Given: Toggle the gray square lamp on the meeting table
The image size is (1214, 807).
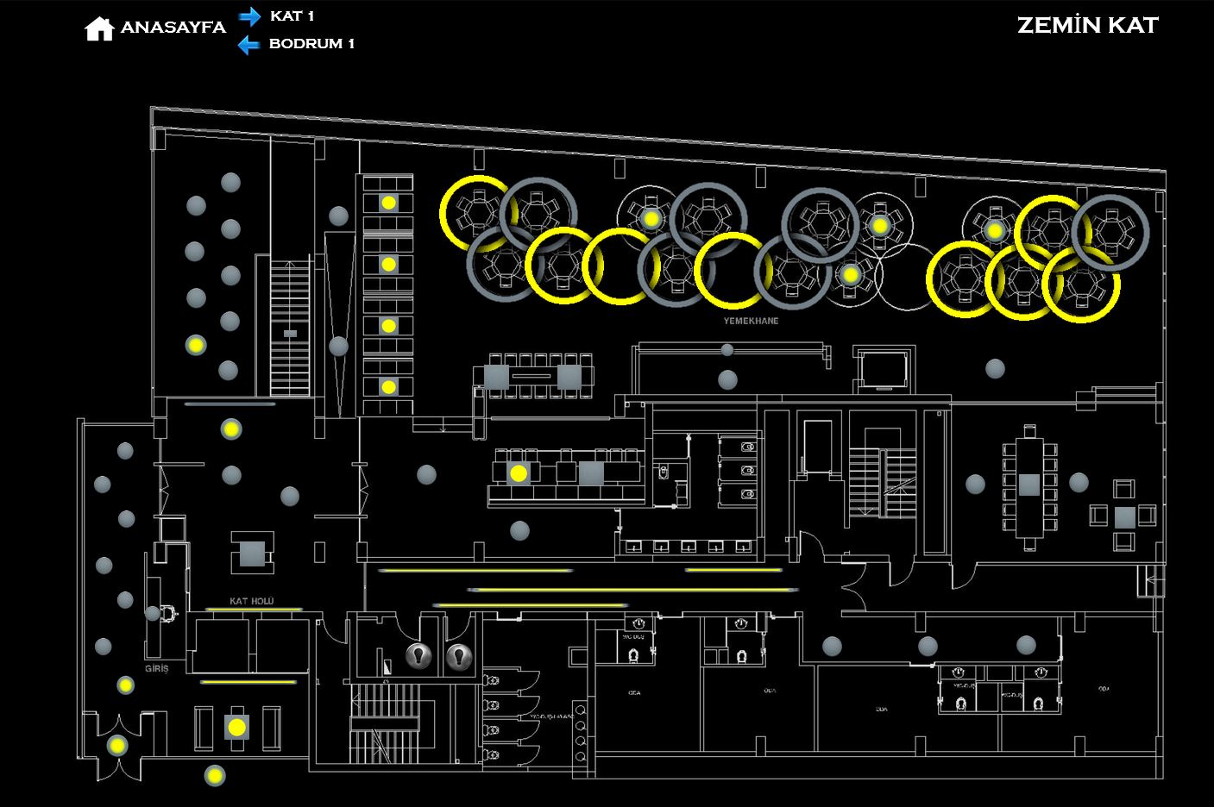Looking at the screenshot, I should click(1028, 485).
